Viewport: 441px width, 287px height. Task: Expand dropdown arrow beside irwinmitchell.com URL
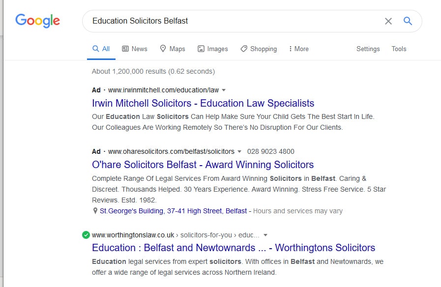coord(224,90)
